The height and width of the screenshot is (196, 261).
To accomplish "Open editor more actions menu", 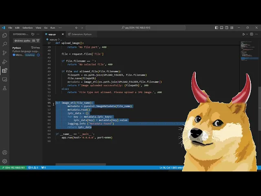I will (x=257, y=34).
